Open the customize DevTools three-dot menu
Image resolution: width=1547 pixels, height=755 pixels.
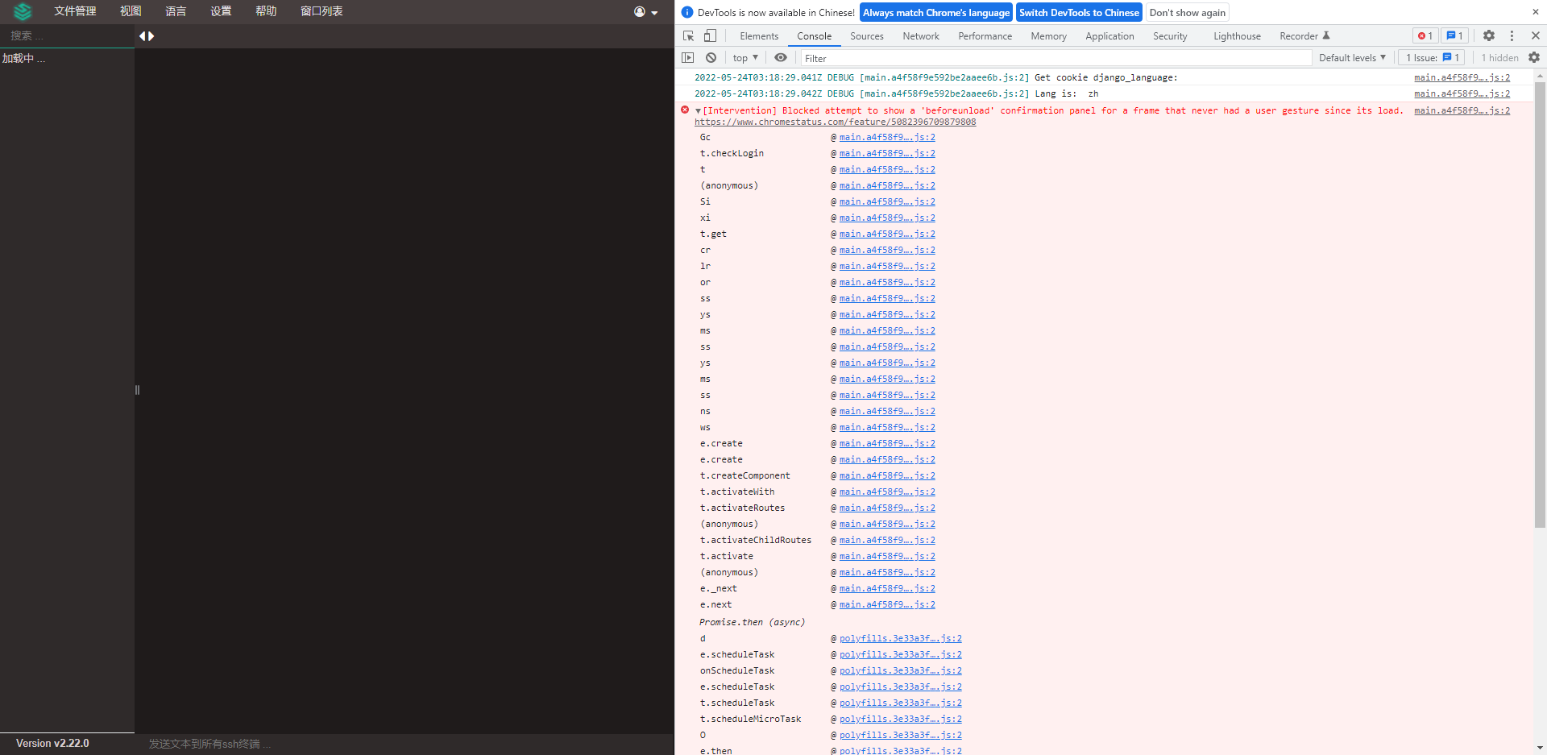tap(1512, 35)
